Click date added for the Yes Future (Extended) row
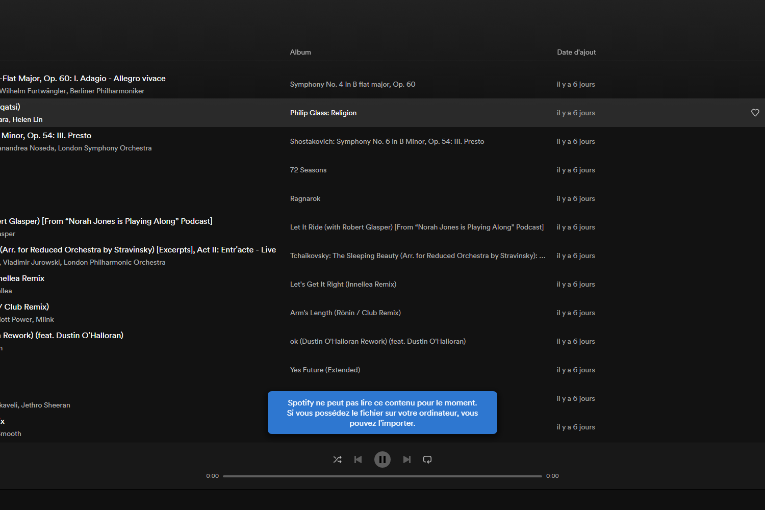Screen dimensions: 765x510 click(x=576, y=370)
